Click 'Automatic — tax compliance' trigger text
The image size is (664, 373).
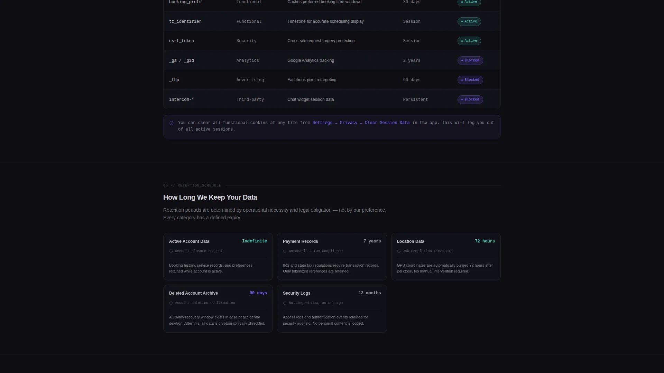click(315, 251)
